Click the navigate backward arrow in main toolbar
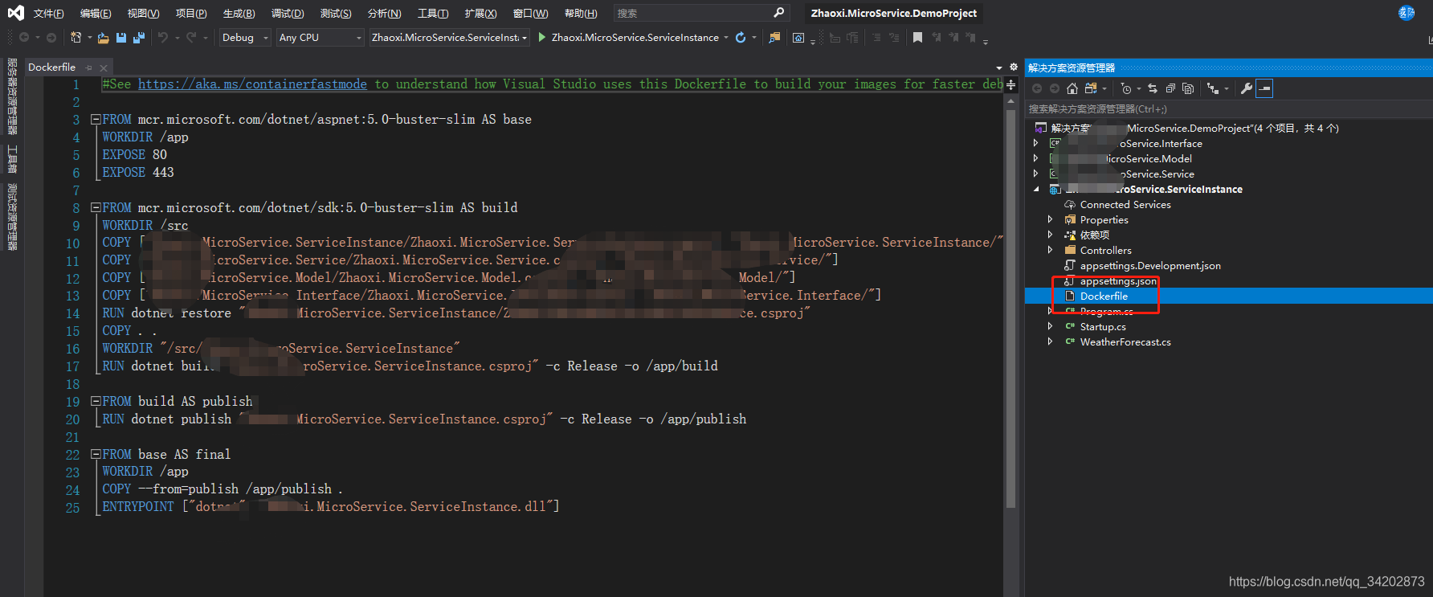The image size is (1433, 597). 24,38
